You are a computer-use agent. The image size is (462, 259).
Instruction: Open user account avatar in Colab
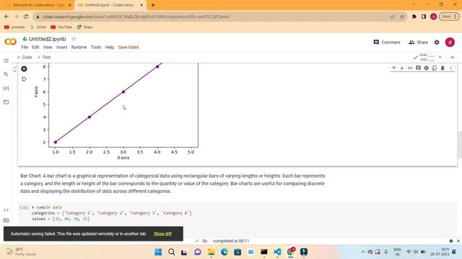pyautogui.click(x=450, y=42)
